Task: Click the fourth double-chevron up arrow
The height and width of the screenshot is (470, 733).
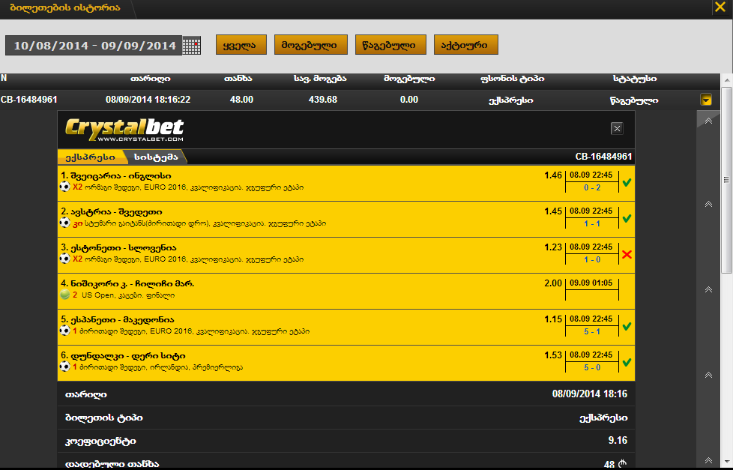Action: [x=709, y=375]
